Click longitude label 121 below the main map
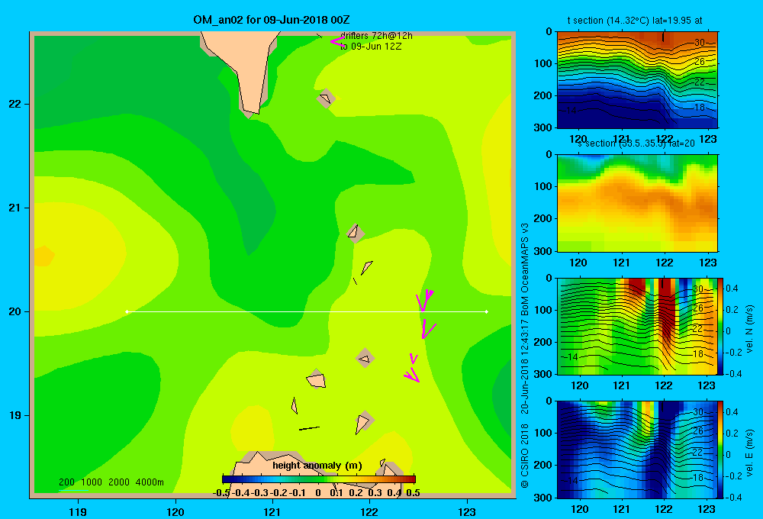The width and height of the screenshot is (763, 519). (272, 511)
